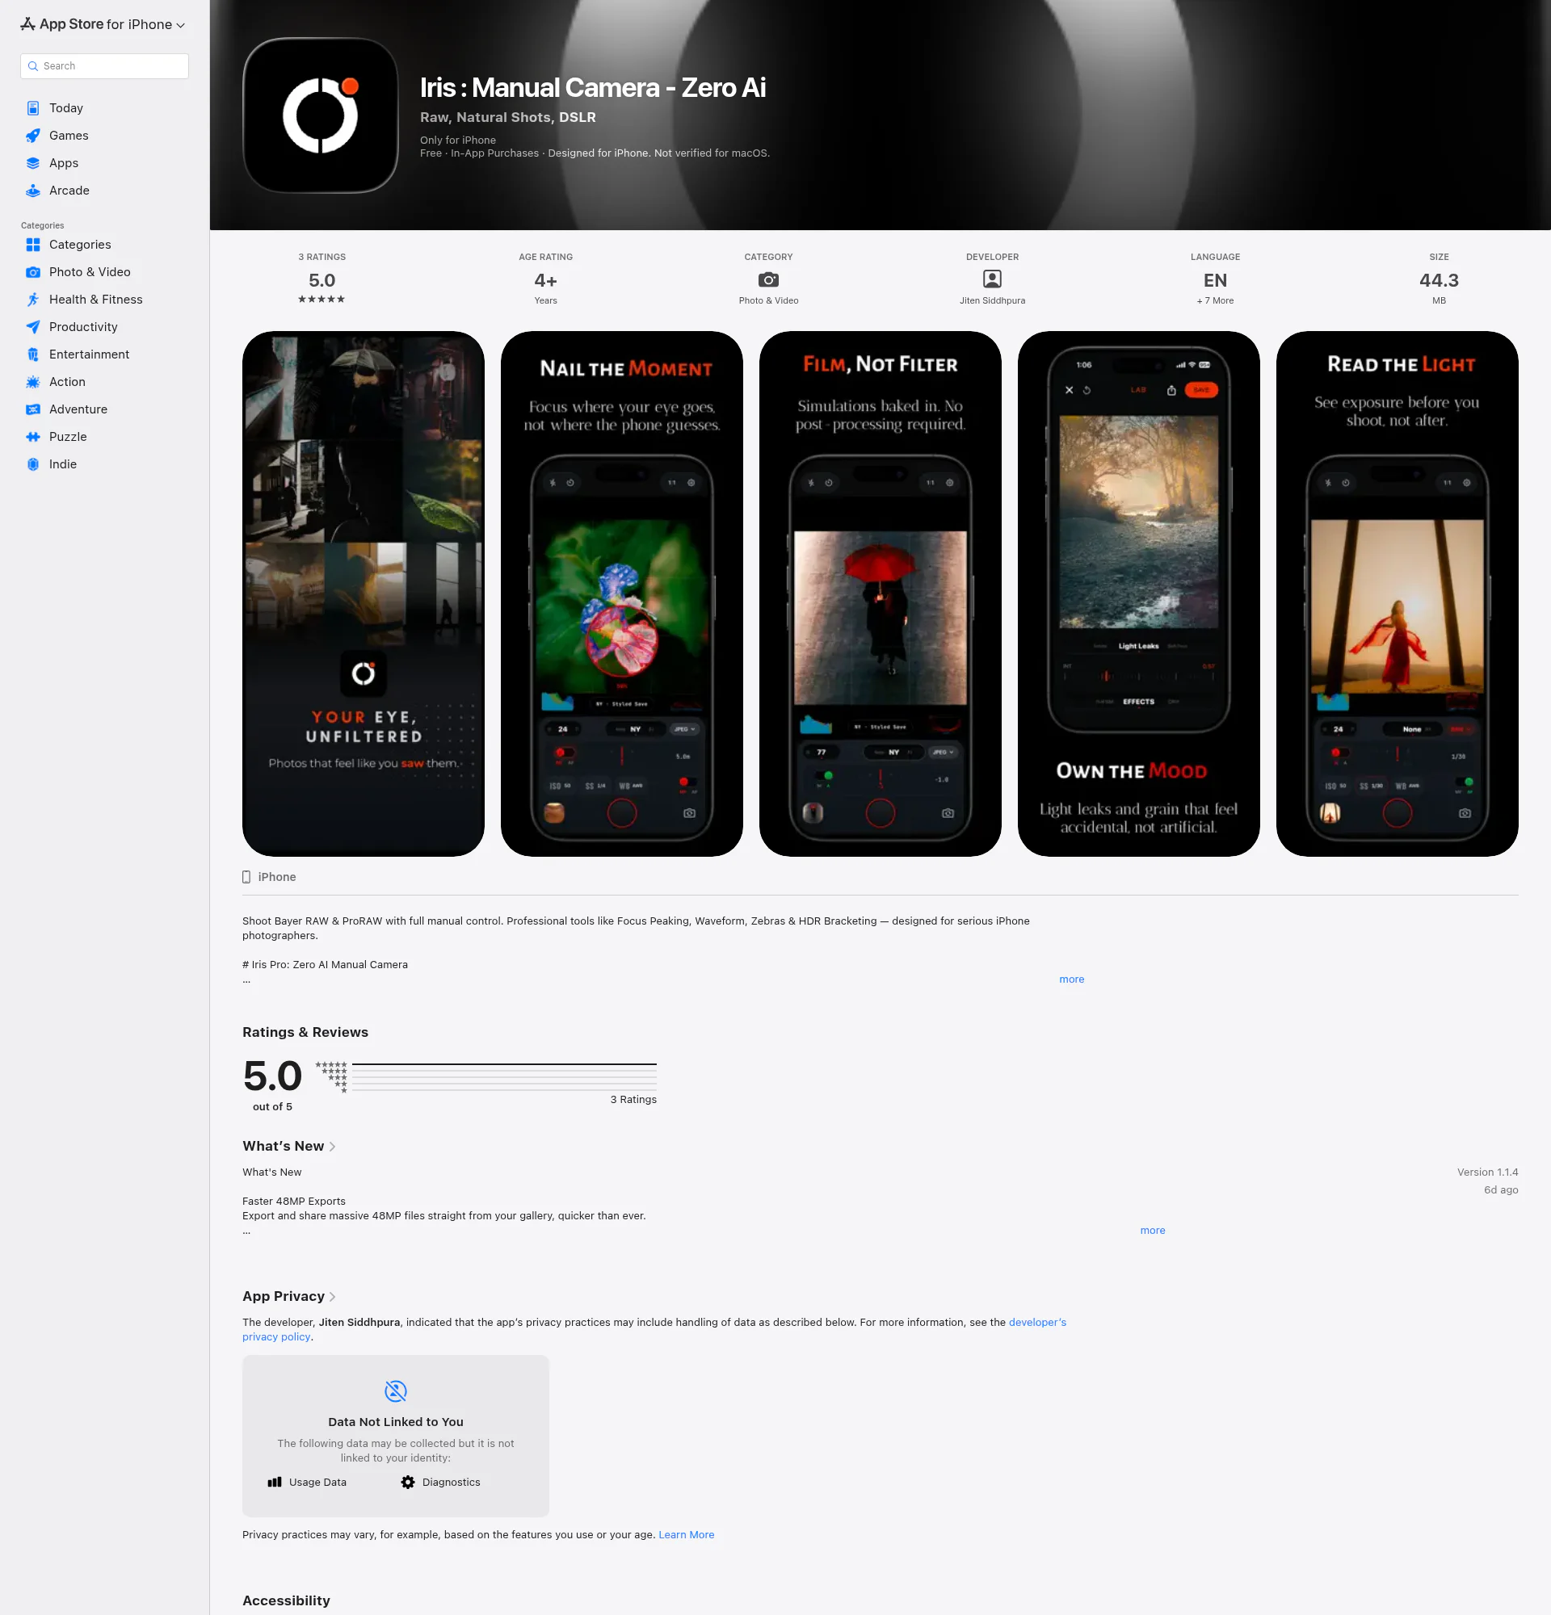The width and height of the screenshot is (1551, 1615).
Task: Expand the What's New section chevron
Action: 332,1146
